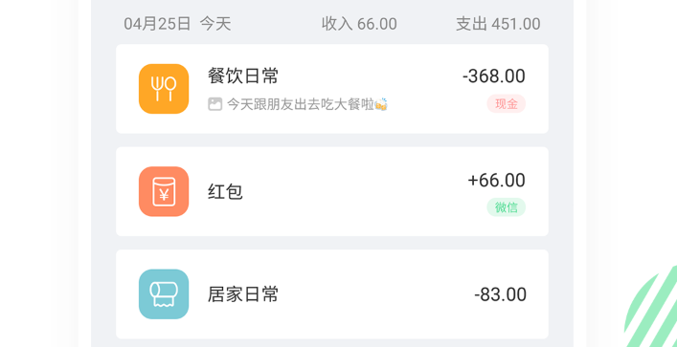Tap the beer mug emoji in the note
This screenshot has height=347, width=677.
tap(381, 104)
